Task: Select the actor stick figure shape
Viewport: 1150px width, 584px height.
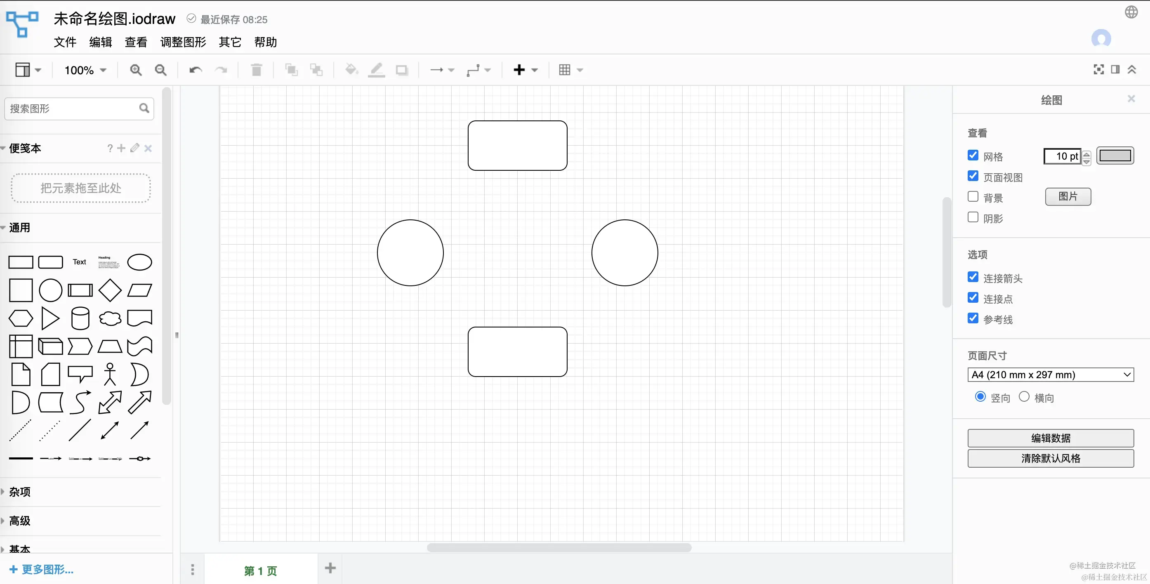Action: point(110,374)
